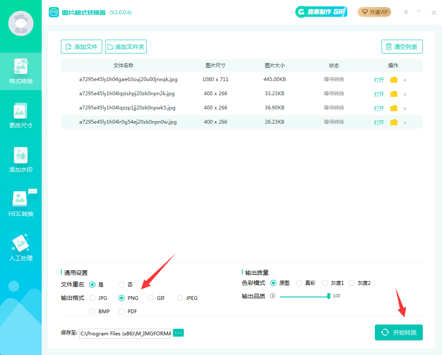
Task: Open the 人工处理 sidebar tab
Action: tap(21, 248)
